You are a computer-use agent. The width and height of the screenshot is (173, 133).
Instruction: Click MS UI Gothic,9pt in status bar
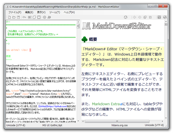click(52, 125)
